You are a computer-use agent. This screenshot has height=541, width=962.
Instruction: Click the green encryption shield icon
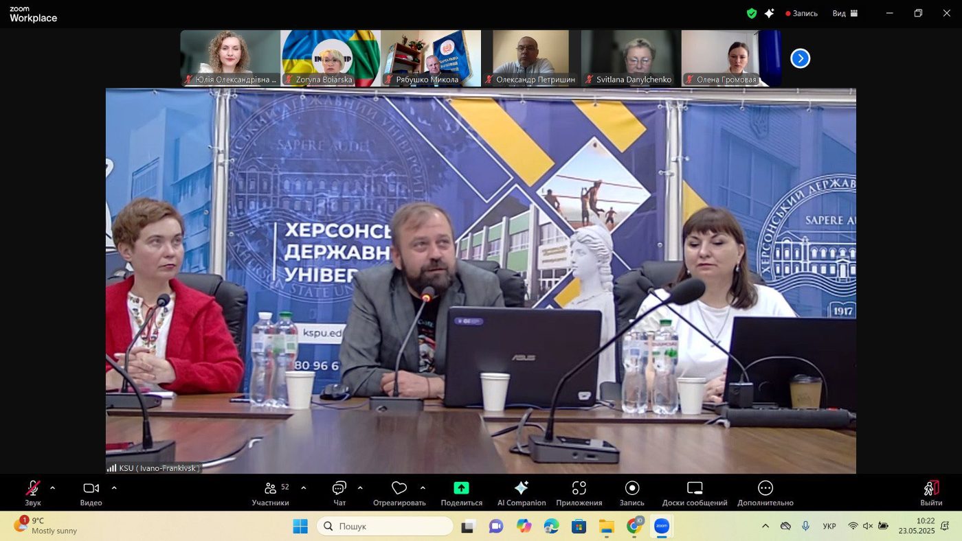click(752, 13)
